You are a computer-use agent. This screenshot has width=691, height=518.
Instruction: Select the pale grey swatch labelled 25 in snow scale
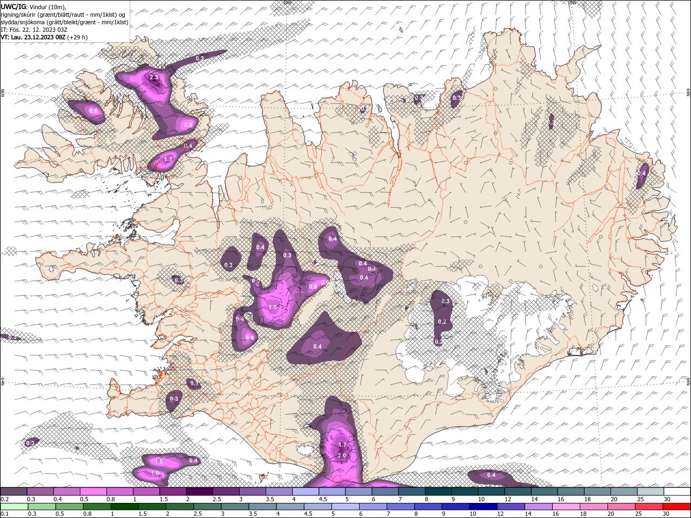[x=651, y=492]
